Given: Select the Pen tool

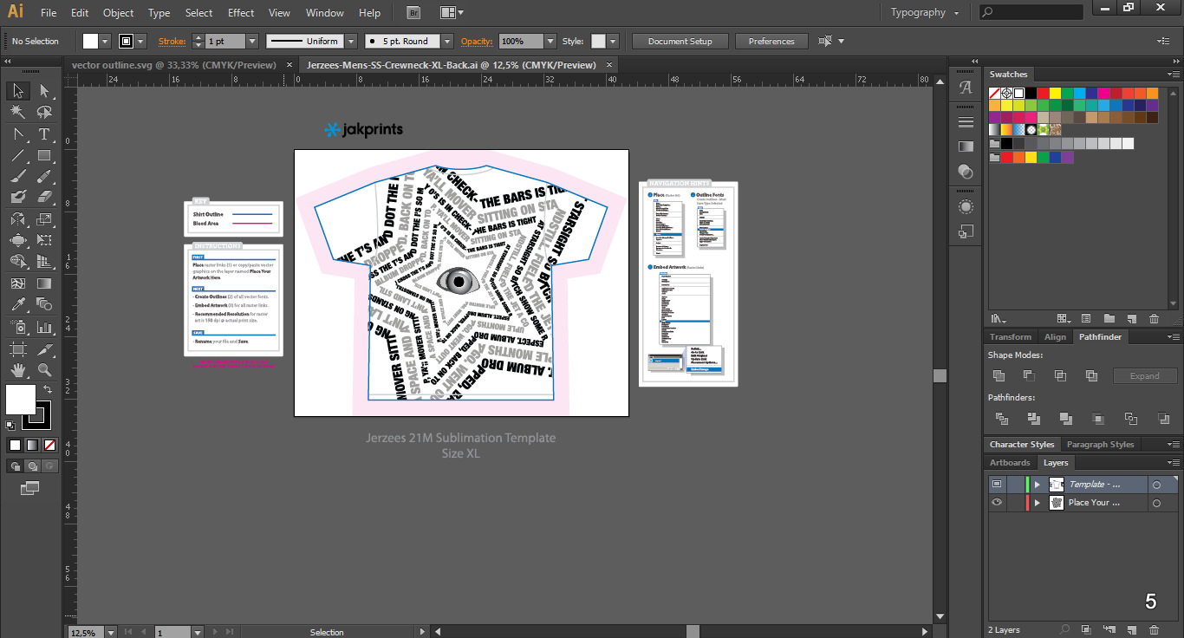Looking at the screenshot, I should [x=16, y=133].
